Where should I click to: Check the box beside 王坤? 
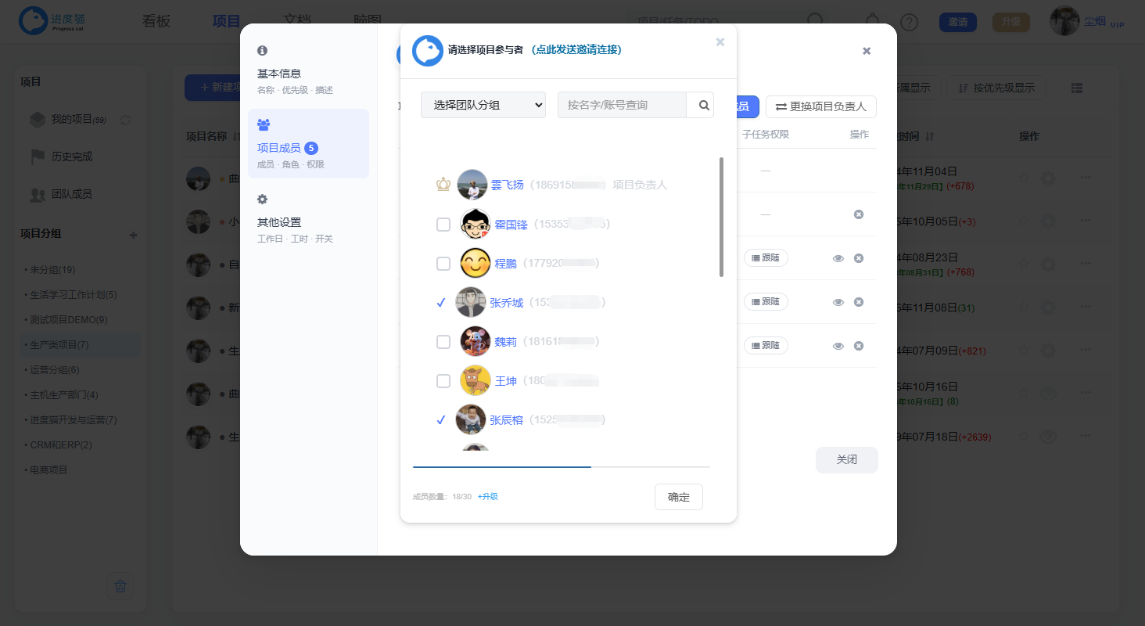443,381
